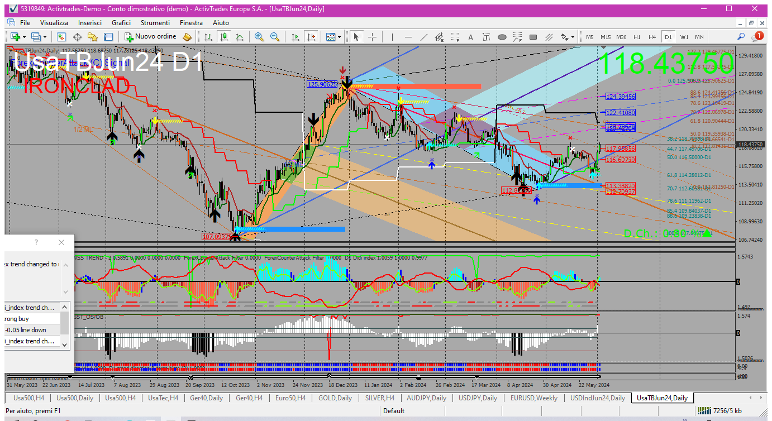Select the vertical line drawing tool
Viewport: 772px width, 421px height.
[393, 37]
